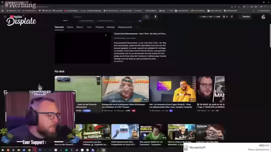
Task: Open the FAQ yellow-hoodie video thumbnail
Action: [173, 89]
